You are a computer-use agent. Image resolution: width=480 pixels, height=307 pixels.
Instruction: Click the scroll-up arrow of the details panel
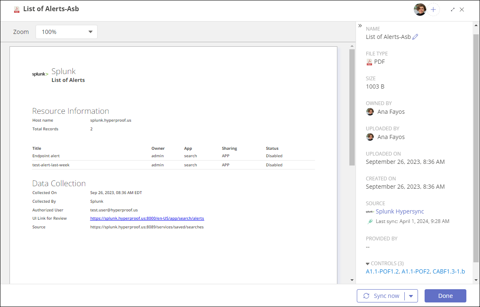476,25
